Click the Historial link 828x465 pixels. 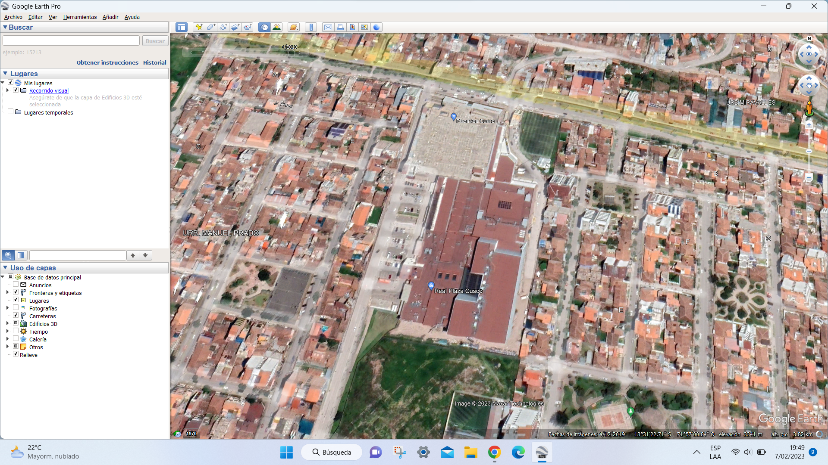(155, 62)
